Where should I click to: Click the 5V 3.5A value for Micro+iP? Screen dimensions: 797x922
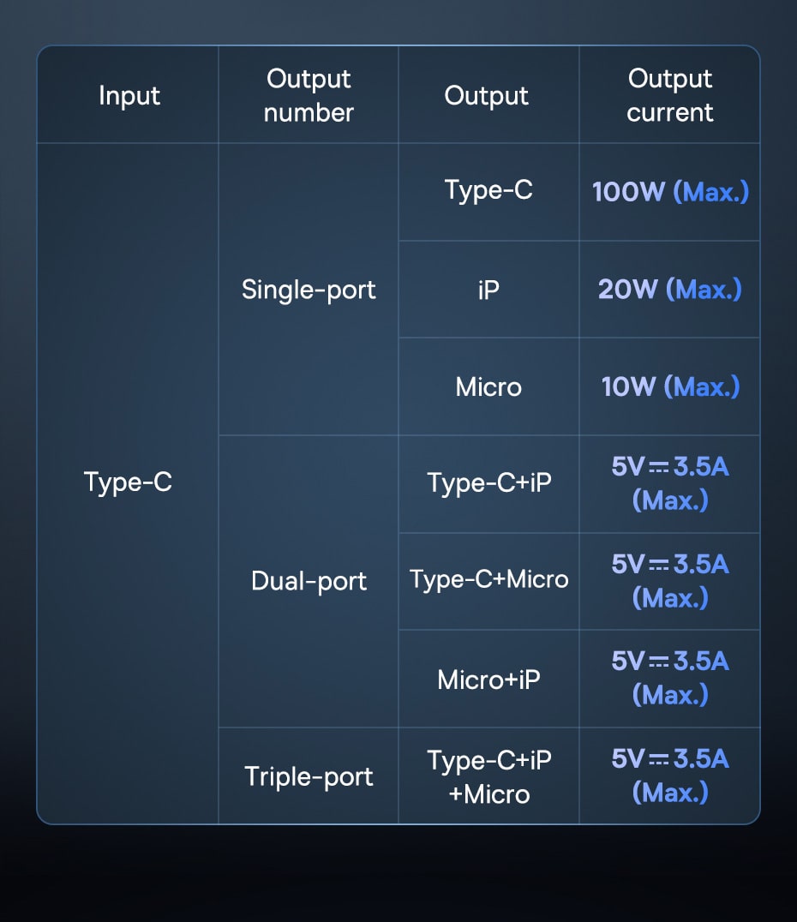pos(670,678)
